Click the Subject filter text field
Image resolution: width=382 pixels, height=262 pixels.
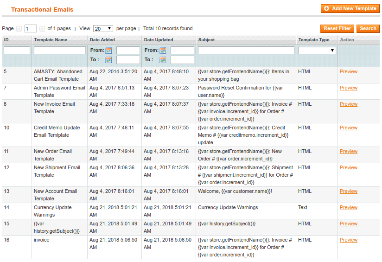[x=246, y=51]
